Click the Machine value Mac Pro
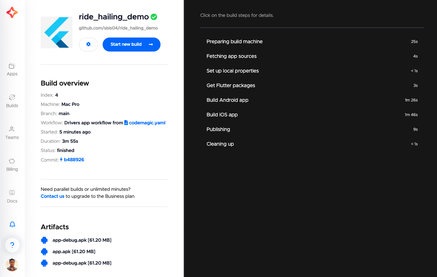This screenshot has height=277, width=437. [x=70, y=104]
